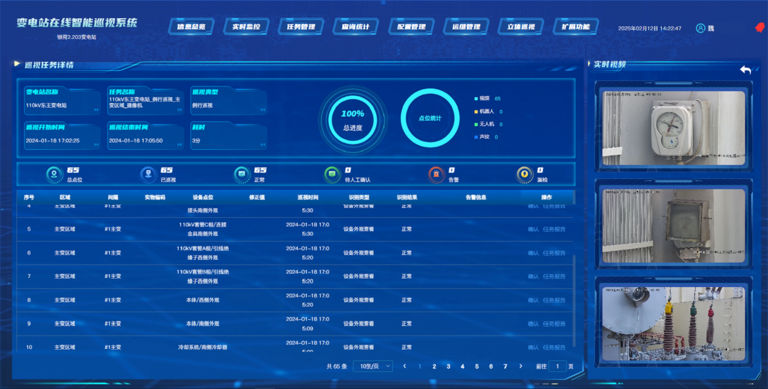The width and height of the screenshot is (768, 389).
Task: Open the pressure gauge video thumbnail
Action: tap(673, 128)
